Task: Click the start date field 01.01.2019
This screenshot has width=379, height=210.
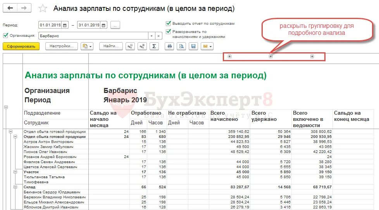Action: click(50, 25)
